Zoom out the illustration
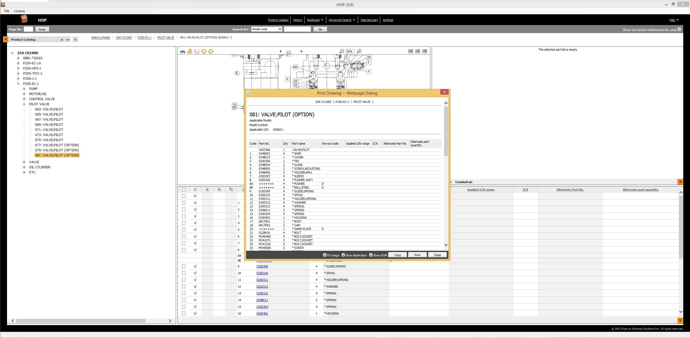This screenshot has width=690, height=338. (342, 51)
